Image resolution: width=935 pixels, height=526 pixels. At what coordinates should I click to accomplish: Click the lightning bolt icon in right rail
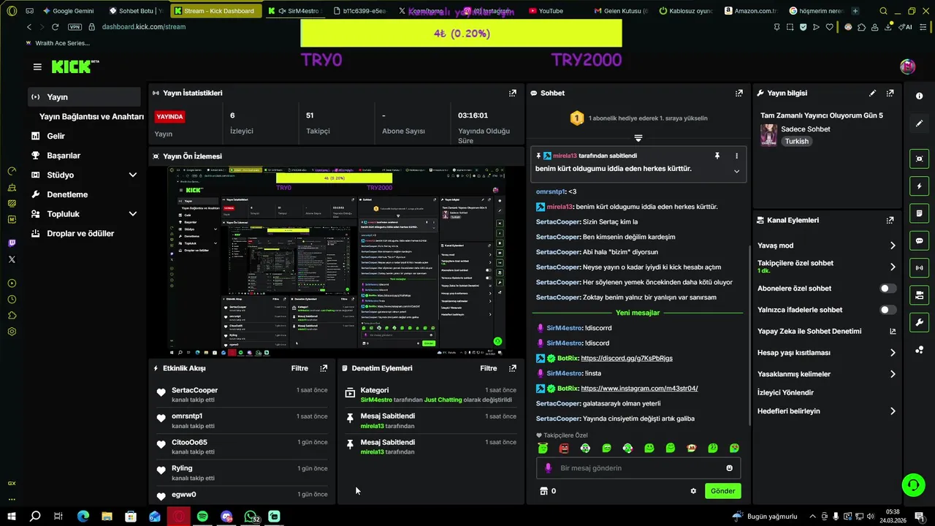[919, 186]
